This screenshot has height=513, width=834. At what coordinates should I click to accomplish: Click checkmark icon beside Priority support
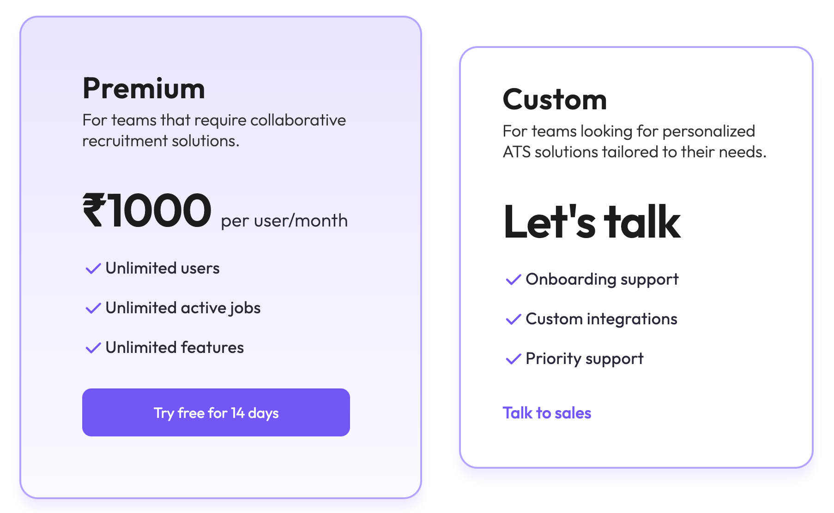514,359
